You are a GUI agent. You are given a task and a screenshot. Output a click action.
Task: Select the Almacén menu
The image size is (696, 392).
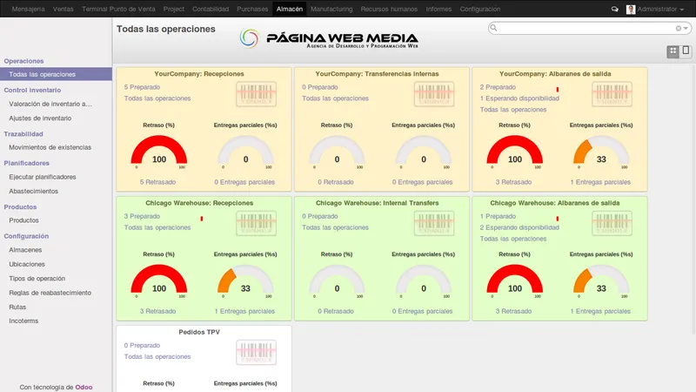tap(290, 9)
